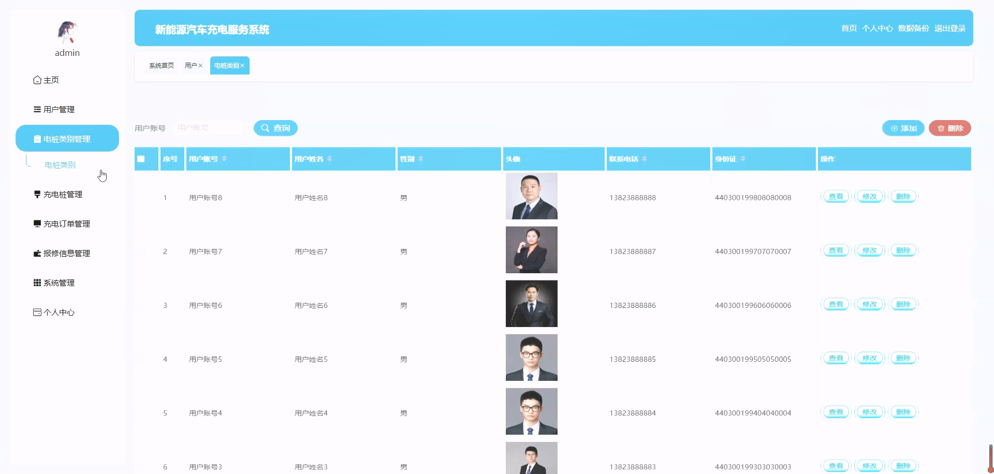Close the 电桩类别 tab
Screen dimensions: 994x474
click(x=242, y=66)
